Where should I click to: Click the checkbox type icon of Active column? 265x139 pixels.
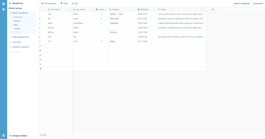97,10
